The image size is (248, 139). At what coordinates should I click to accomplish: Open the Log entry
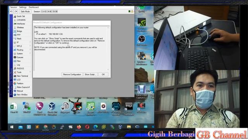(x=18, y=65)
